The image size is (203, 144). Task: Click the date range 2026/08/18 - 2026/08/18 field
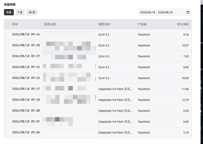click(165, 12)
